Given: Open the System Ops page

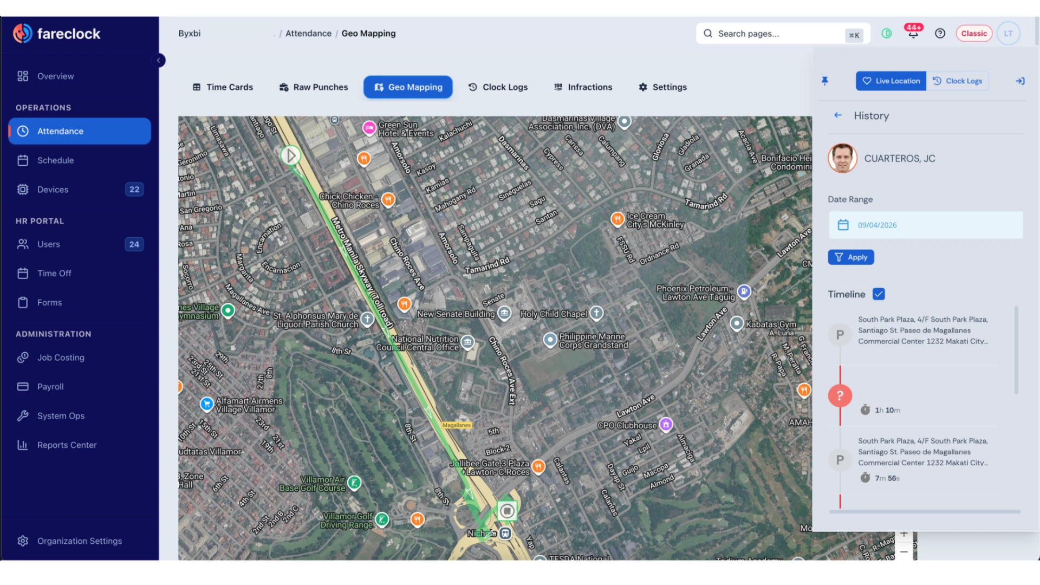Looking at the screenshot, I should [x=79, y=416].
